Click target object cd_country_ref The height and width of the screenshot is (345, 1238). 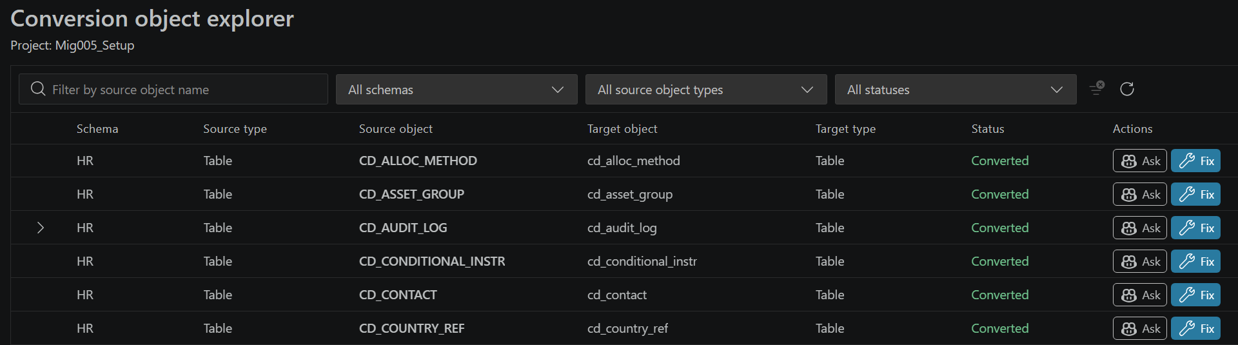click(627, 328)
